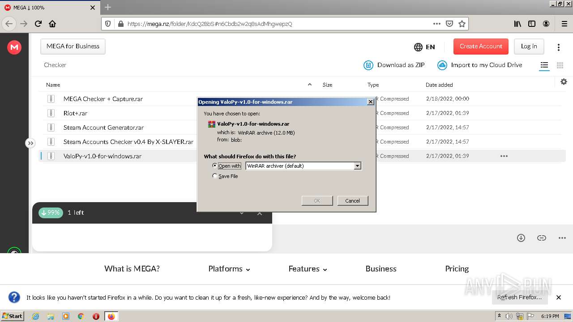Open page actions three dots in URL bar
Image resolution: width=573 pixels, height=322 pixels.
click(437, 24)
